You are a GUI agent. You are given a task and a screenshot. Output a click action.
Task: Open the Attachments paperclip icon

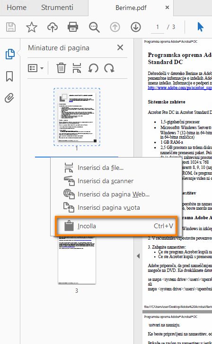pos(9,98)
